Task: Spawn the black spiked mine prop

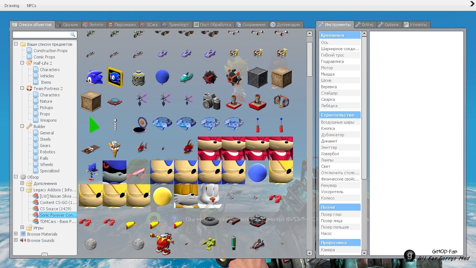Action: pos(210,77)
